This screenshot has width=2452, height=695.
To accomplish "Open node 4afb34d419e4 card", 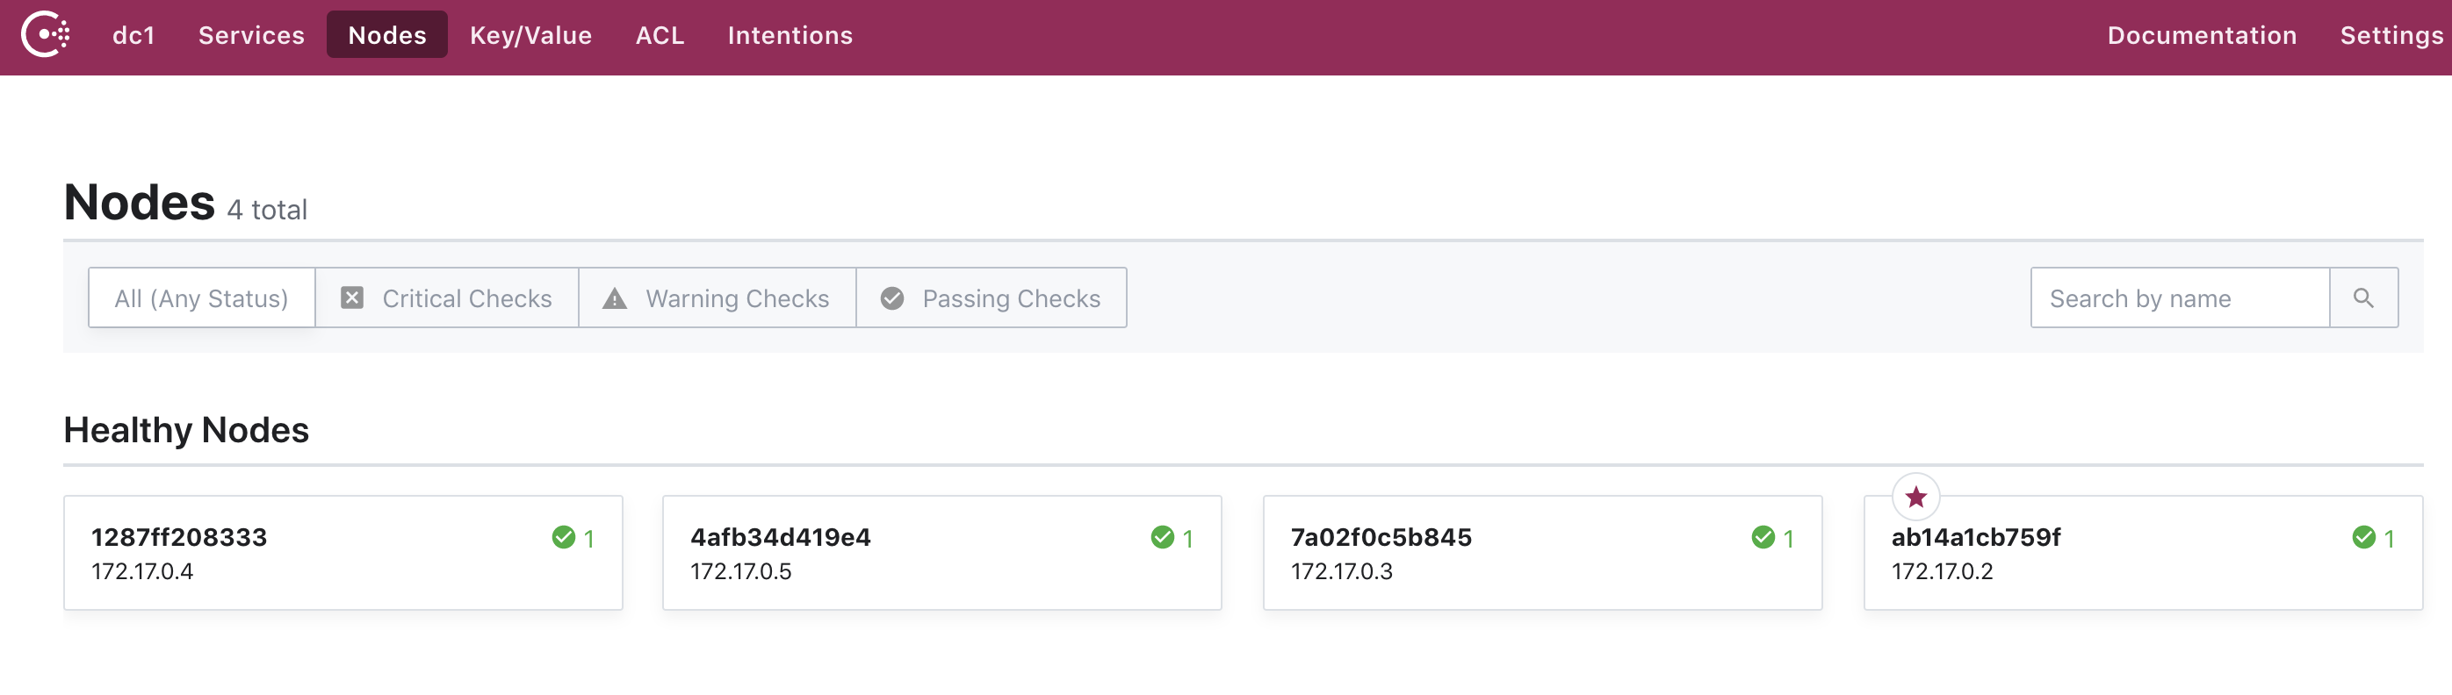I will point(941,552).
